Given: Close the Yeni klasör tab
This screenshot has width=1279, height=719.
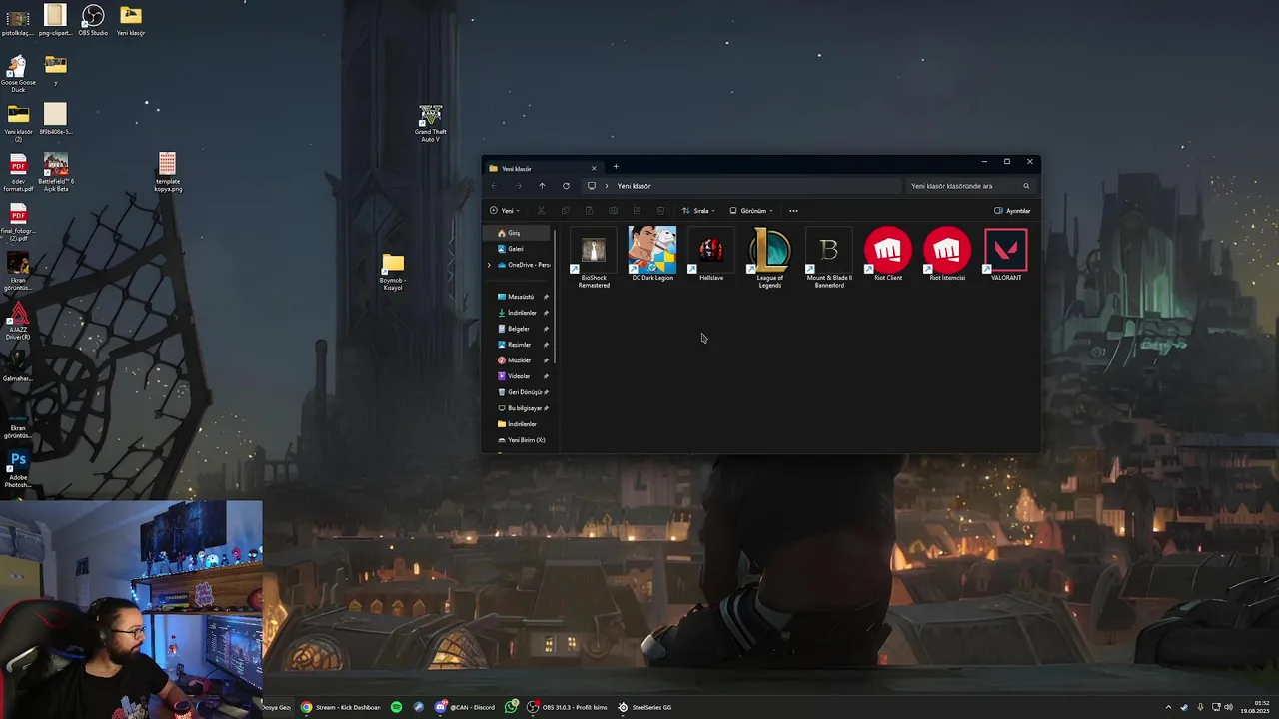Looking at the screenshot, I should (x=594, y=168).
